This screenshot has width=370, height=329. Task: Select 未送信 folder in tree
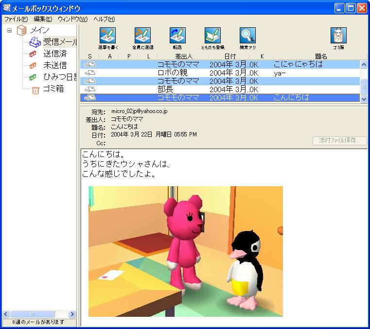click(55, 65)
